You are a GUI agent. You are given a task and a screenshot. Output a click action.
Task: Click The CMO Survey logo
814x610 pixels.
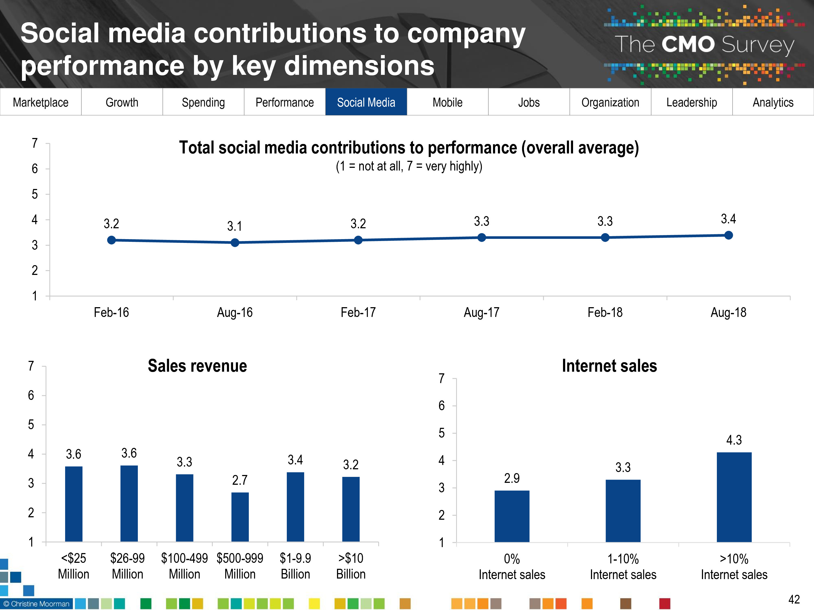click(704, 44)
